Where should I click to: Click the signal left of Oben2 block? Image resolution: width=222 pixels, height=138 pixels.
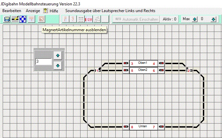[126, 71]
